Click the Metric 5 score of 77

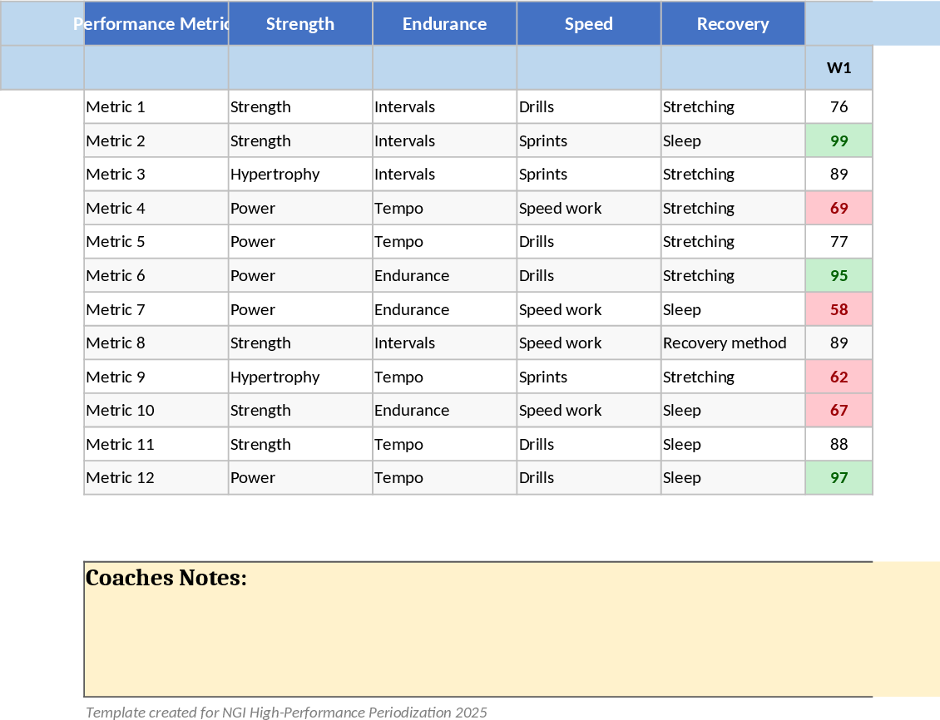(839, 242)
